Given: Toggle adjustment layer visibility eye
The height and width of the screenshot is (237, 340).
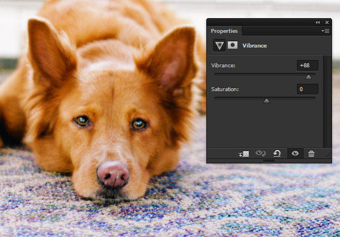Looking at the screenshot, I should [294, 153].
